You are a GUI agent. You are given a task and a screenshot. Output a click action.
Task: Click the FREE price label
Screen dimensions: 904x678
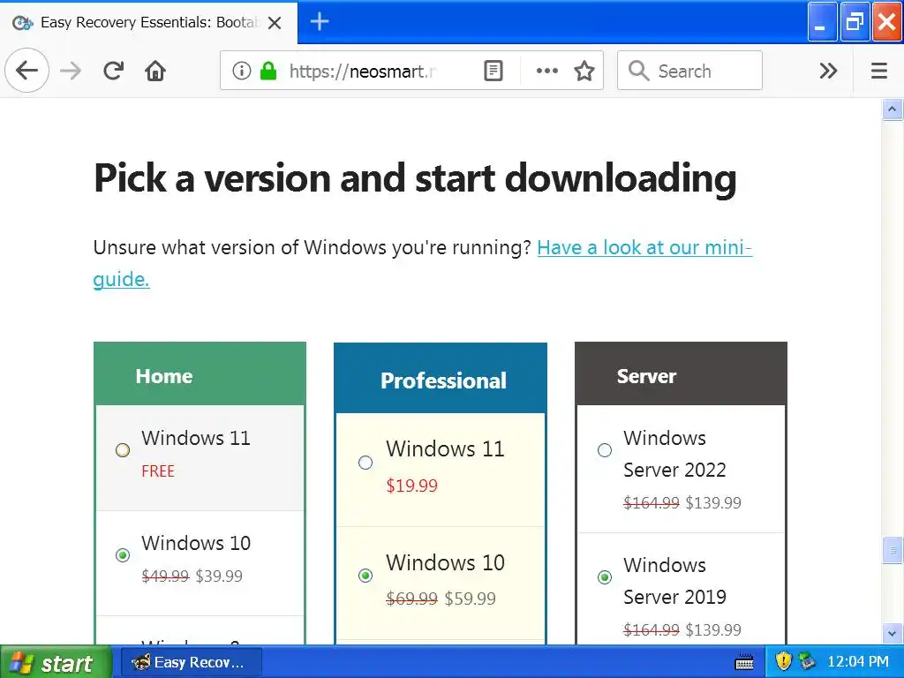158,471
